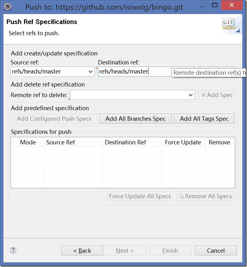Expand the Source ref dropdown arrow
The image size is (247, 267).
point(91,72)
